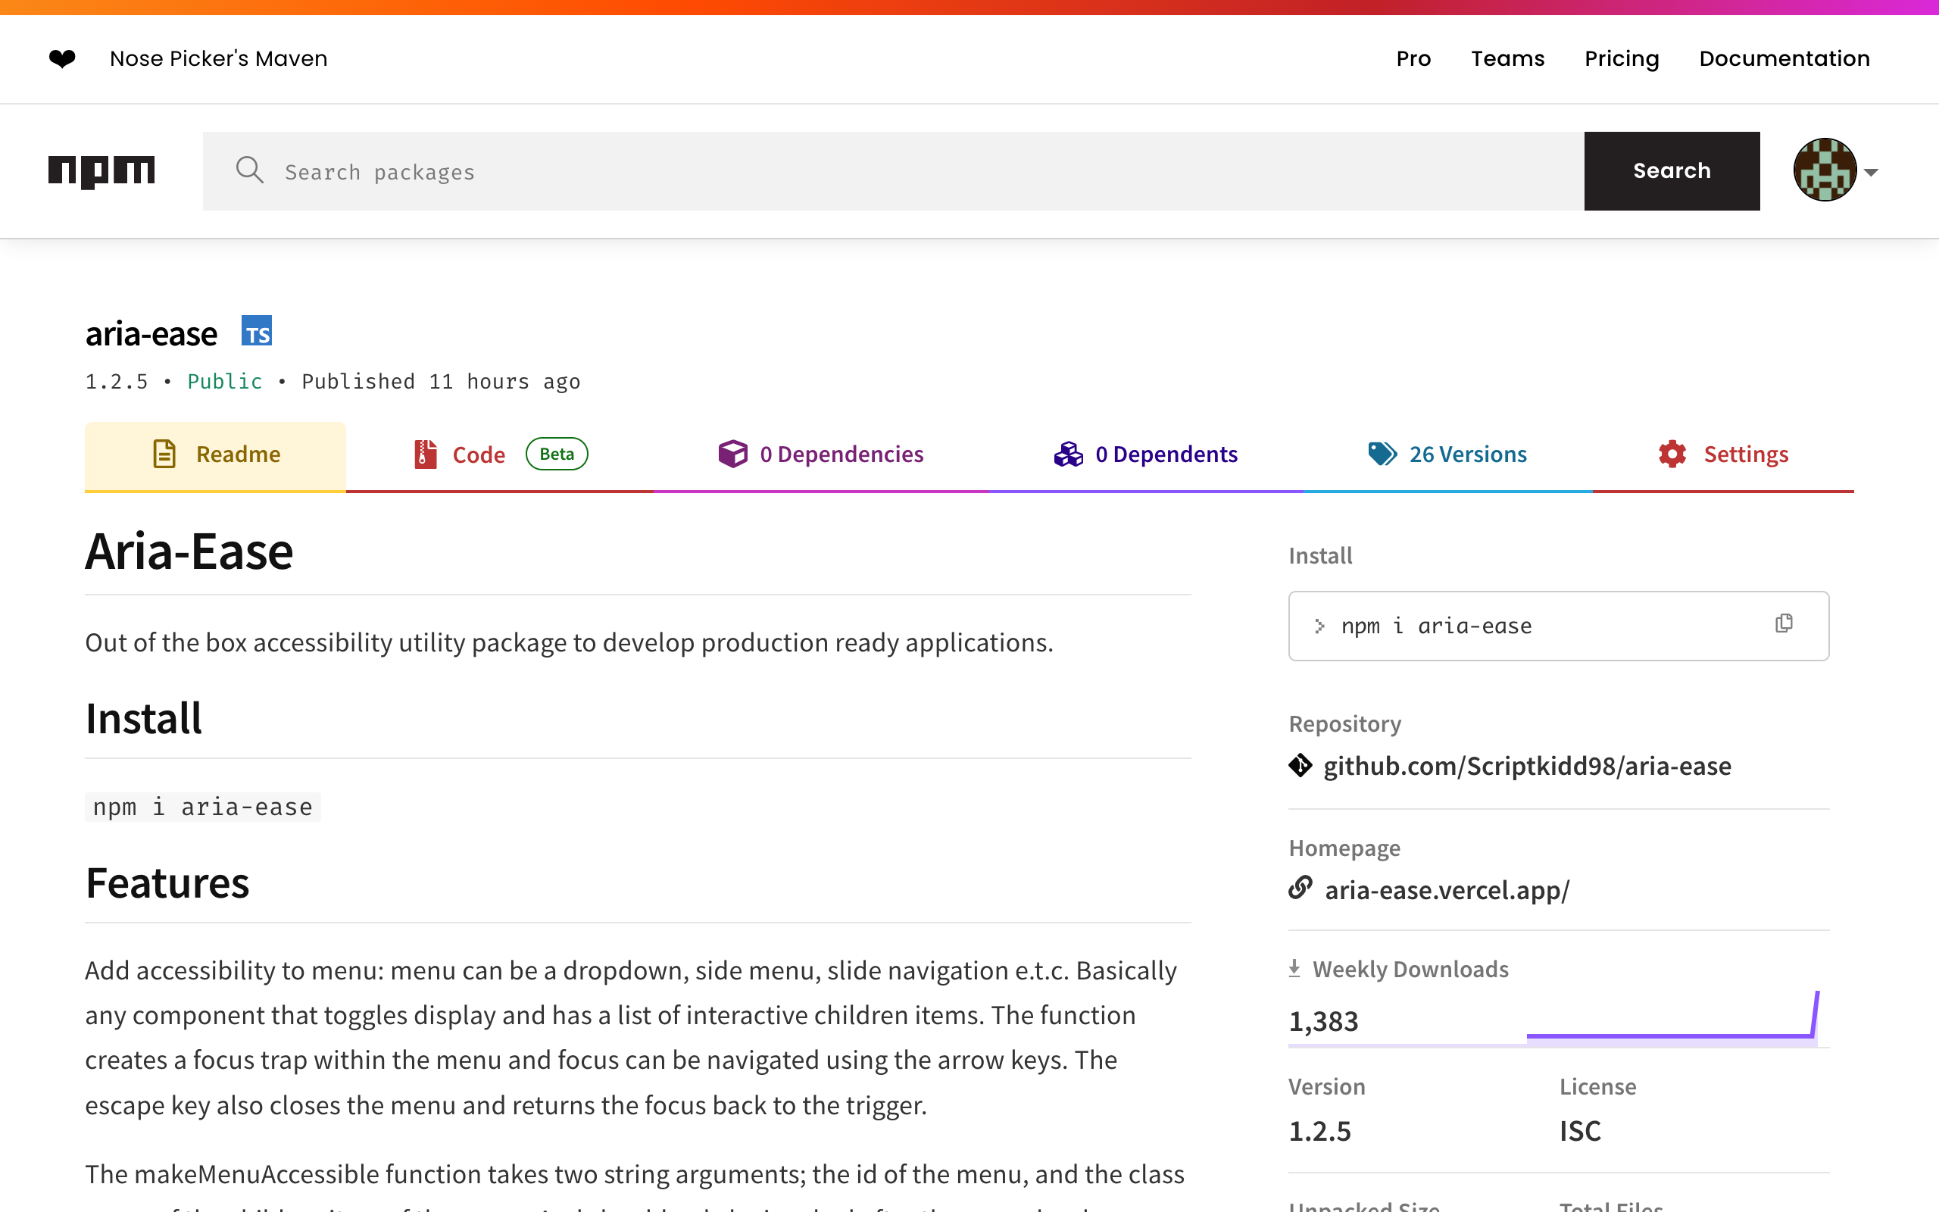
Task: Click the user profile avatar
Action: [1825, 170]
